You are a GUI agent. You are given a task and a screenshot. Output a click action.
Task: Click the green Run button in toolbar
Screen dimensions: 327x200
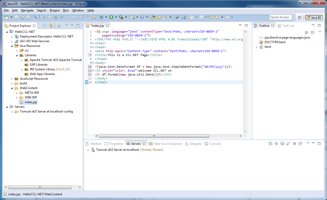coord(111,17)
